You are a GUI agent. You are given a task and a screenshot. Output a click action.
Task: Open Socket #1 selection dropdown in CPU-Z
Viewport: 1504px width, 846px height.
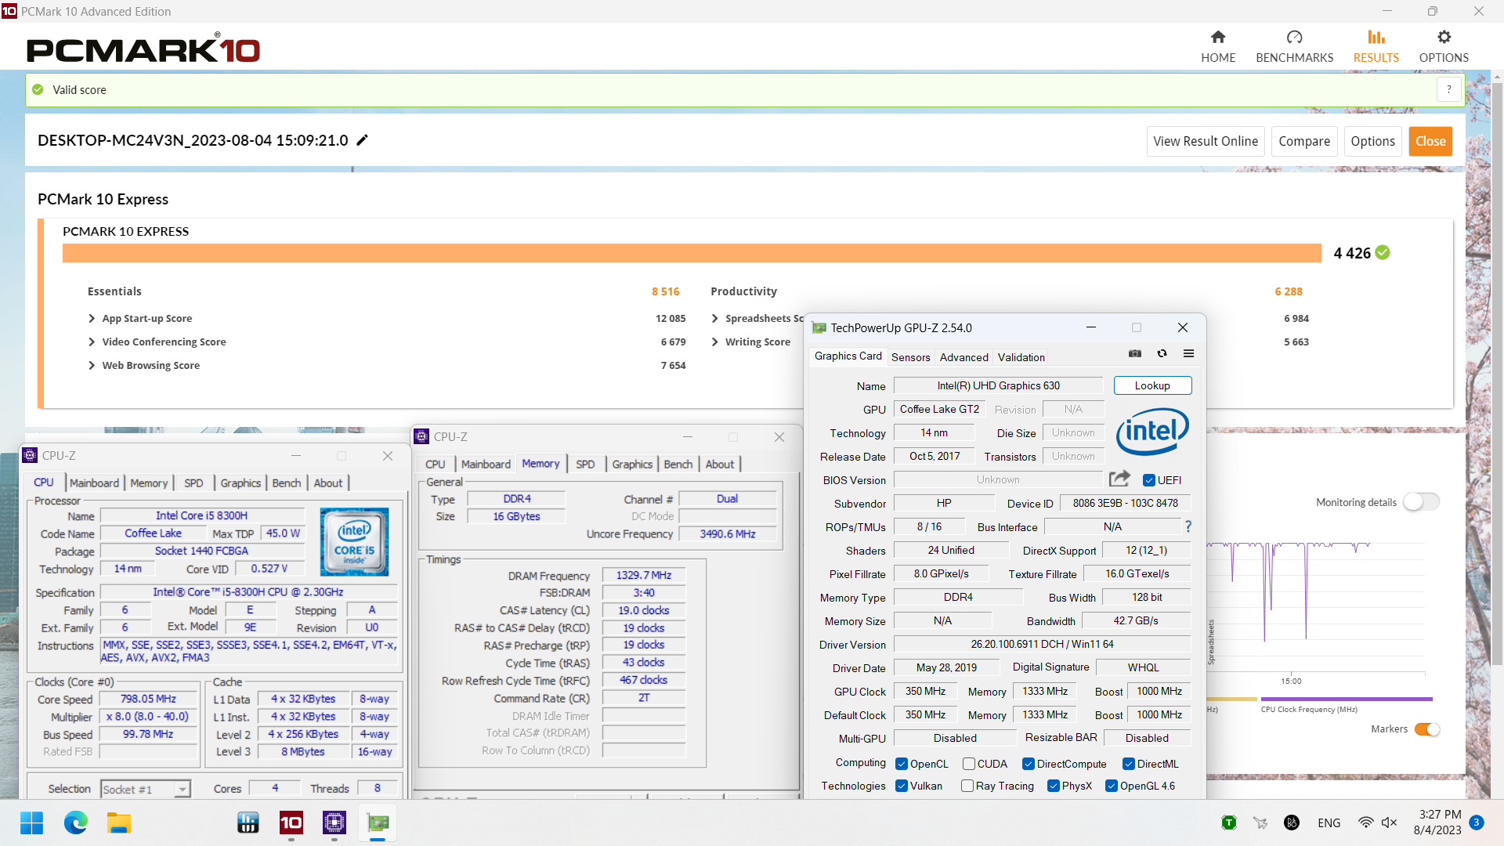(146, 789)
